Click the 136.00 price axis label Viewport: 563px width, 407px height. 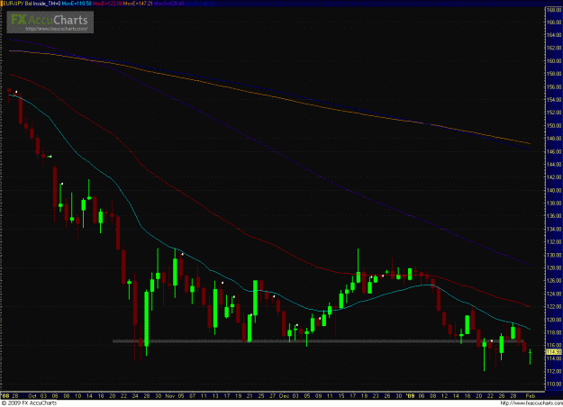(x=554, y=216)
